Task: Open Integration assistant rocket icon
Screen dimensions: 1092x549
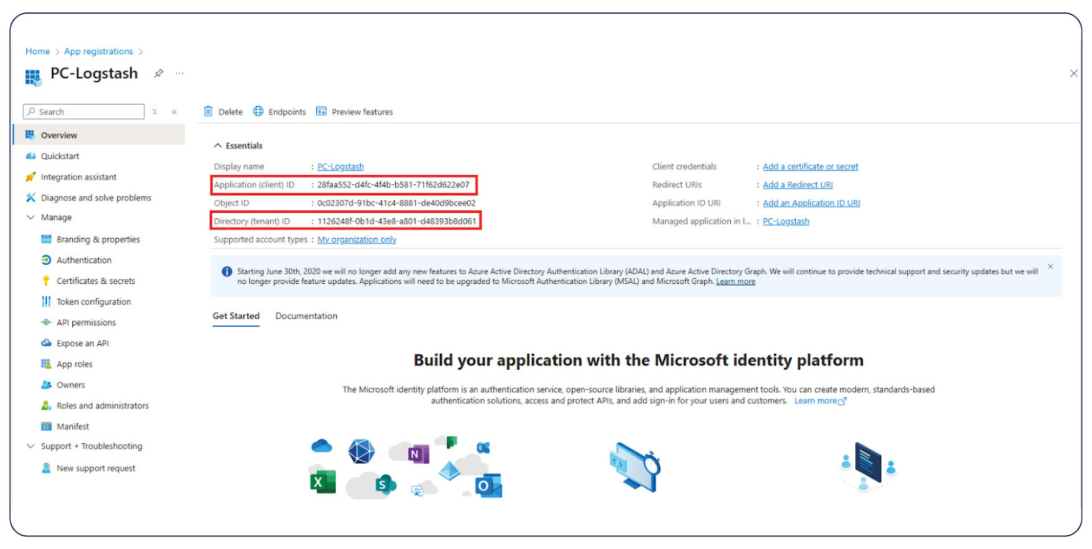Action: point(30,177)
